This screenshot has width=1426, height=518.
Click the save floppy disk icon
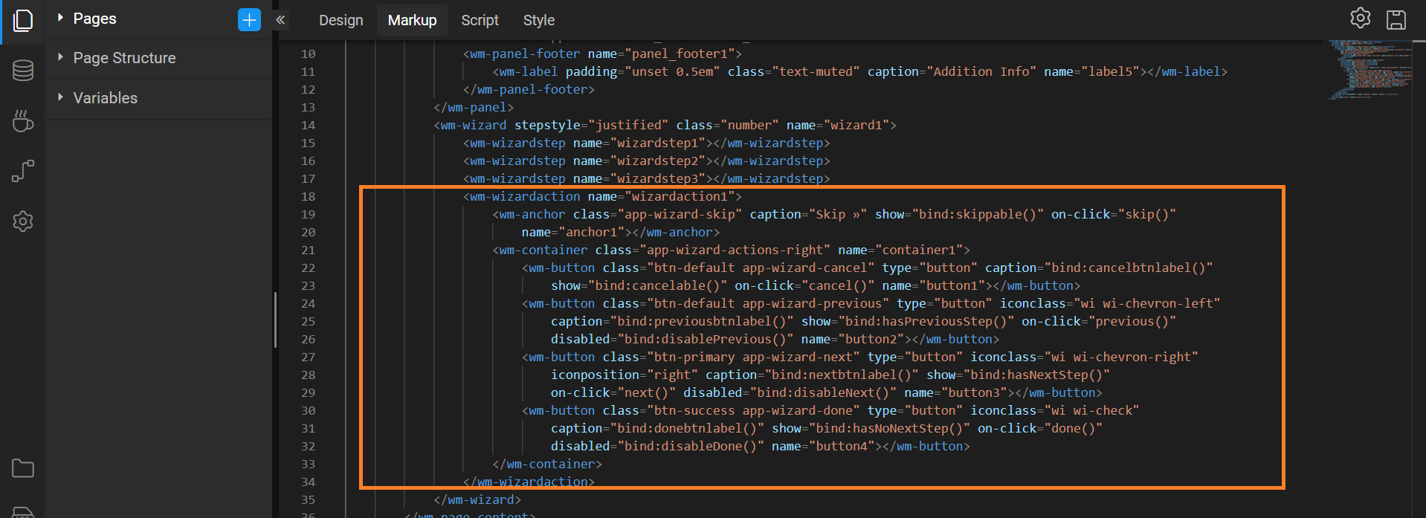[x=1396, y=20]
